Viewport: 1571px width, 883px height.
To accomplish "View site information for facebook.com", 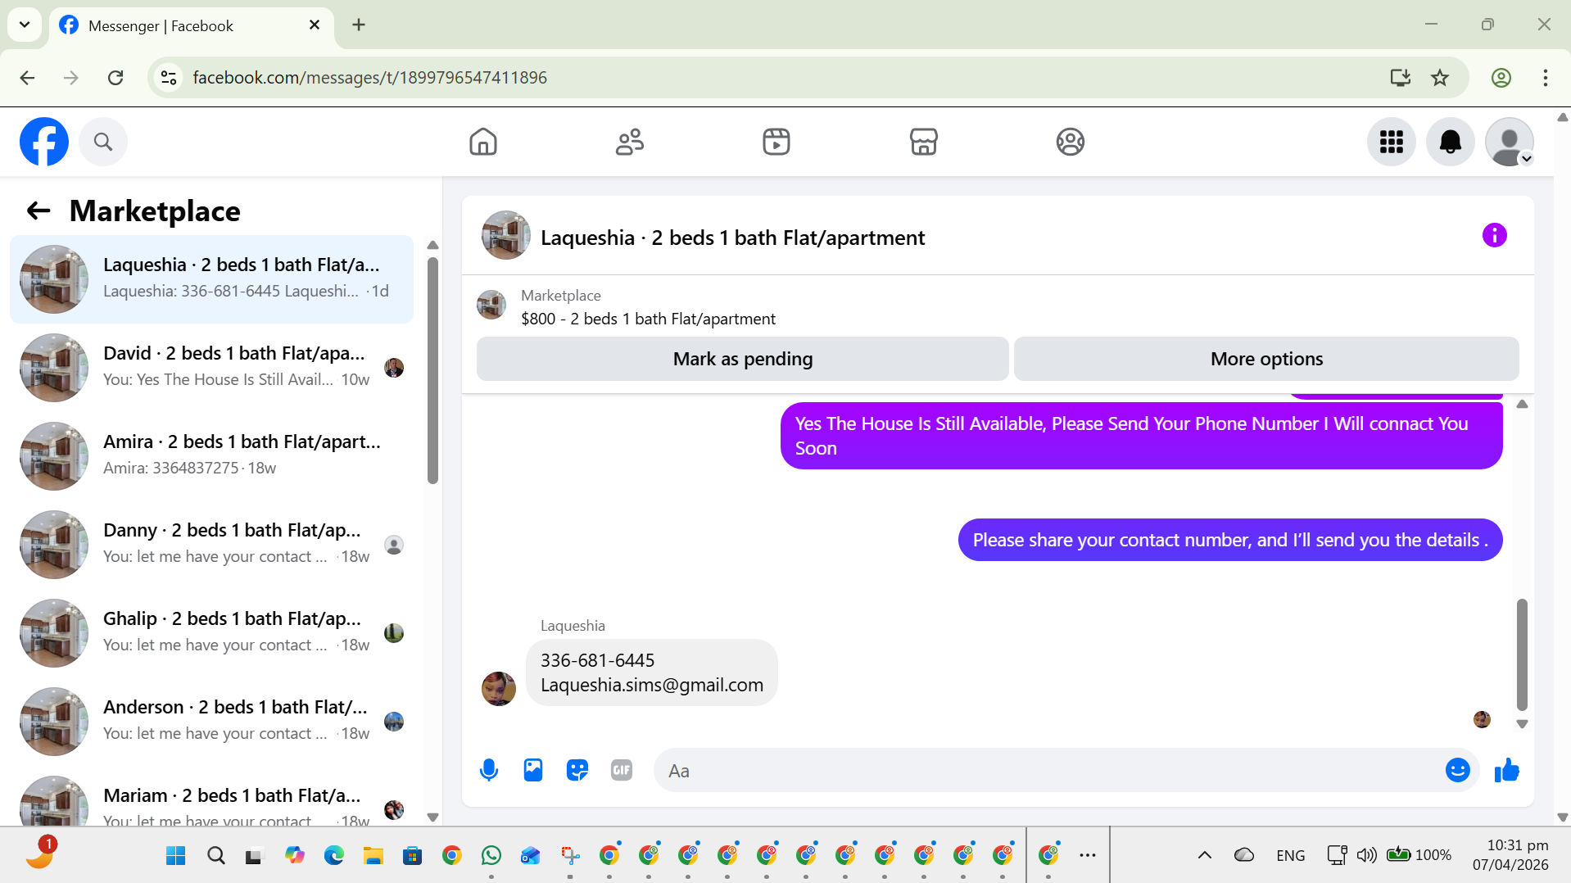I will coord(169,78).
